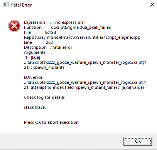Click the 'attempt to index field' message line

[x=84, y=87]
